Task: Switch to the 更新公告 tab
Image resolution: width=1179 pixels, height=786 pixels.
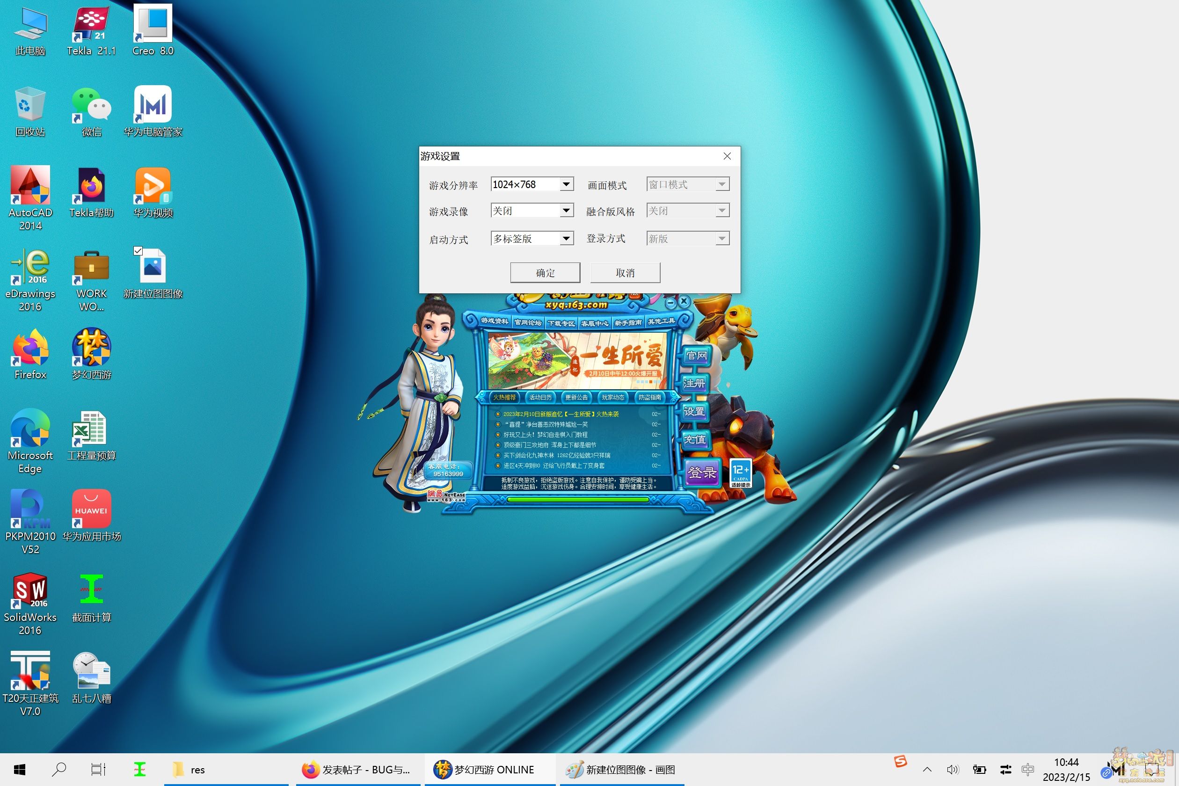Action: coord(576,398)
